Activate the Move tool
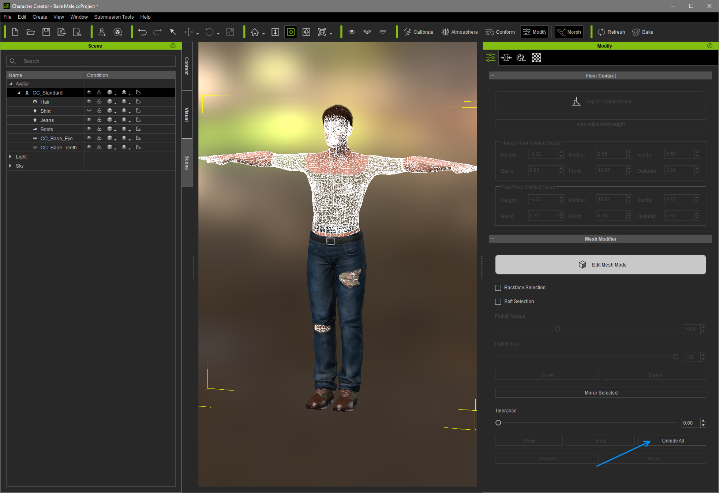 pyautogui.click(x=188, y=32)
